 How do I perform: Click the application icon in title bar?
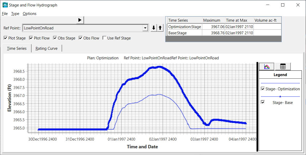tap(5, 5)
